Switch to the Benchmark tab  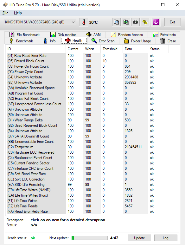click(x=21, y=41)
